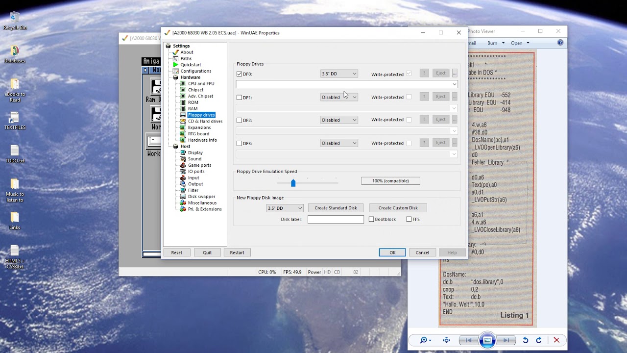This screenshot has height=353, width=627.
Task: Toggle DF1 Write-protected checkbox
Action: coord(409,97)
